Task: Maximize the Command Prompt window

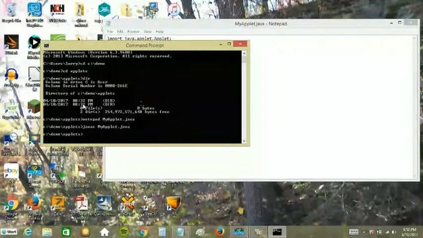Action: [x=229, y=44]
